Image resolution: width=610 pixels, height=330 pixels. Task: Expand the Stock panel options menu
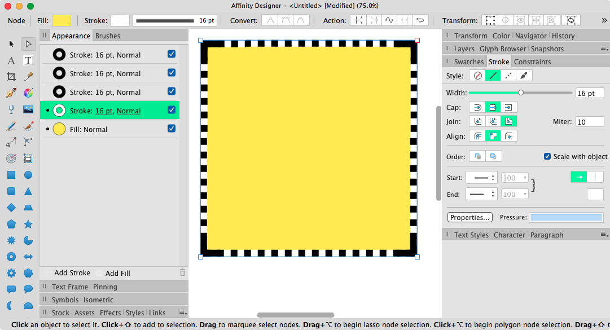(x=182, y=313)
